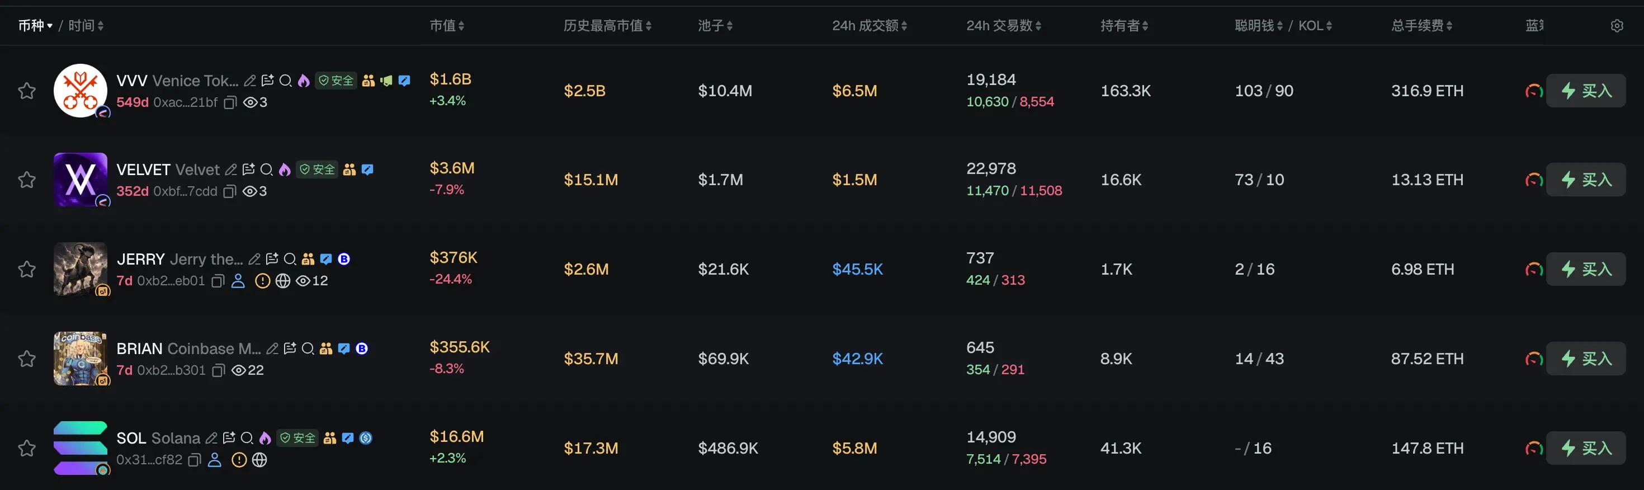Click 安全 badge in VELVET row
The image size is (1644, 490).
point(317,169)
